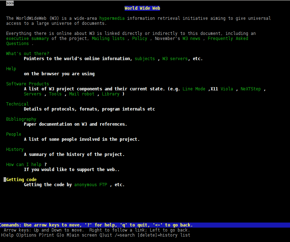The width and height of the screenshot is (290, 242).
Task: Open the anonymous FTP link
Action: coord(91,185)
